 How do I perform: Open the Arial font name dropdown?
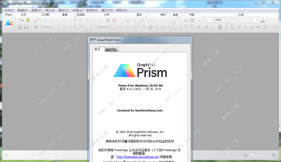pos(257,20)
